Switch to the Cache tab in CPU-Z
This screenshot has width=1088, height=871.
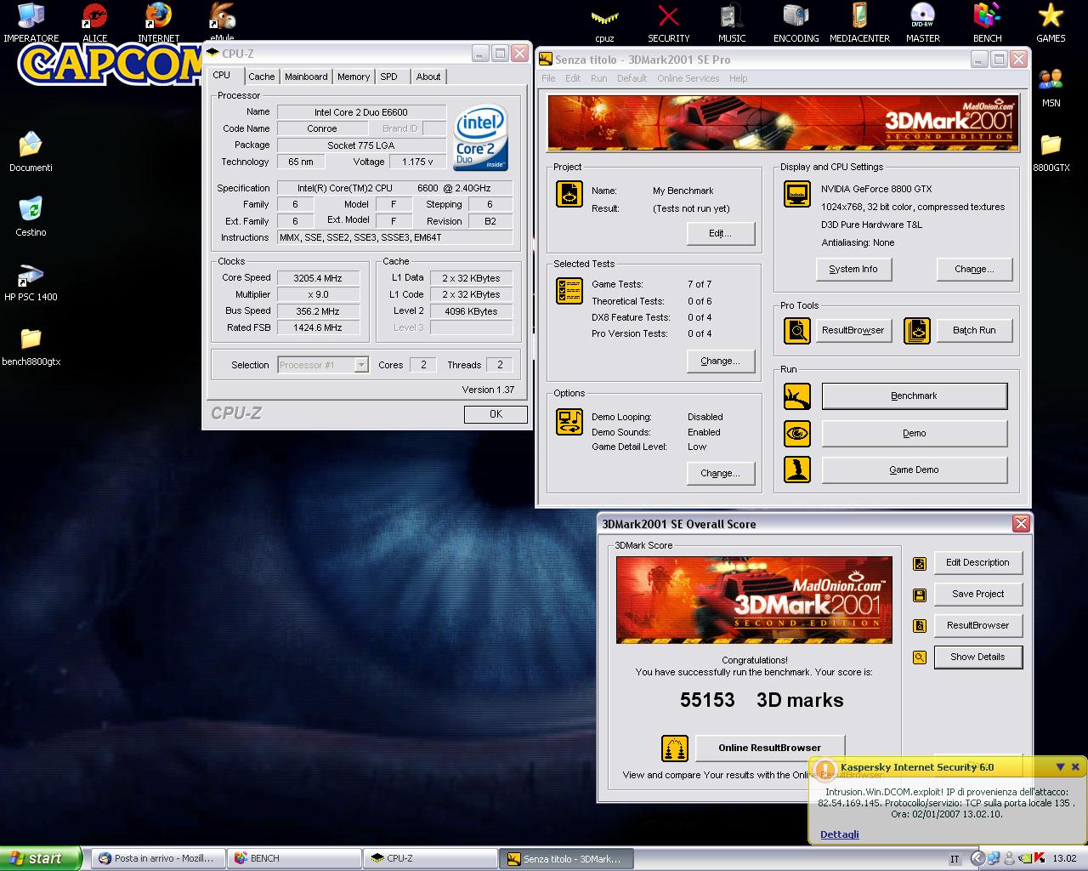262,77
